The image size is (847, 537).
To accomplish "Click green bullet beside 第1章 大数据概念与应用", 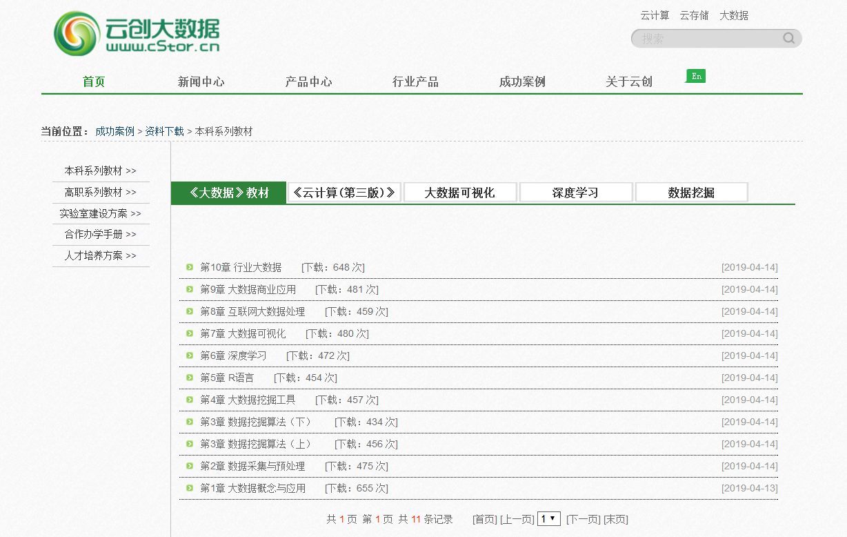I will [190, 488].
